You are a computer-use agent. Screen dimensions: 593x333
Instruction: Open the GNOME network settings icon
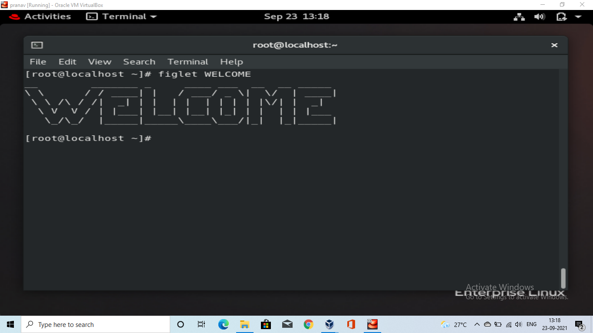point(519,16)
